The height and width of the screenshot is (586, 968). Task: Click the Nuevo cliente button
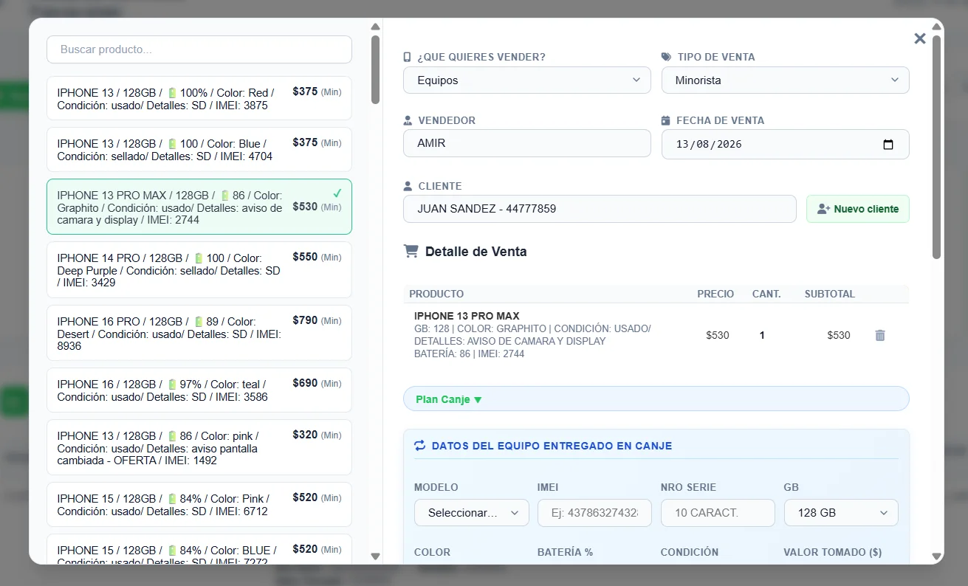[858, 209]
